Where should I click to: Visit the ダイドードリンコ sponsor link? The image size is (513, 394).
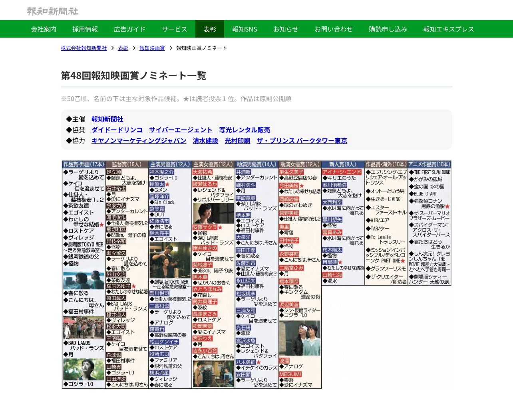click(117, 130)
